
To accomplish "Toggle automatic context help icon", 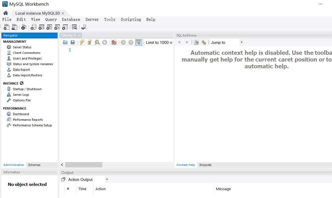I will [204, 42].
